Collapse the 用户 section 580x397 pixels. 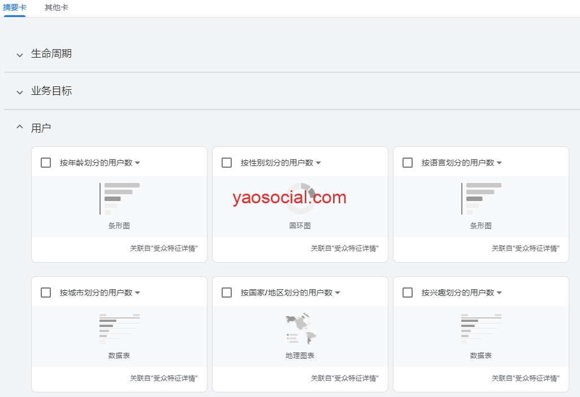20,128
